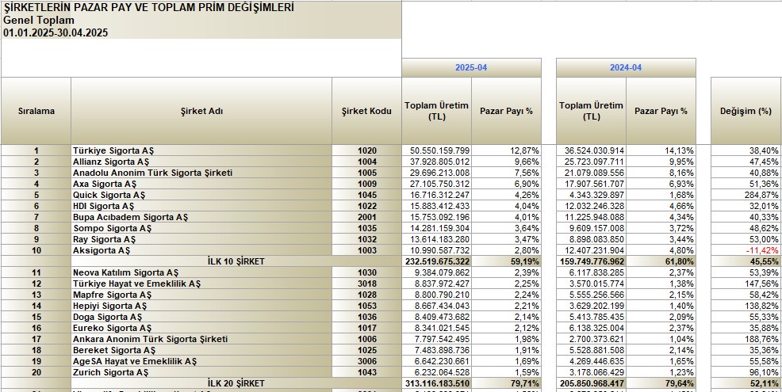Viewport: 782px width, 392px height.
Task: Select company code cell 1020
Action: pos(366,150)
